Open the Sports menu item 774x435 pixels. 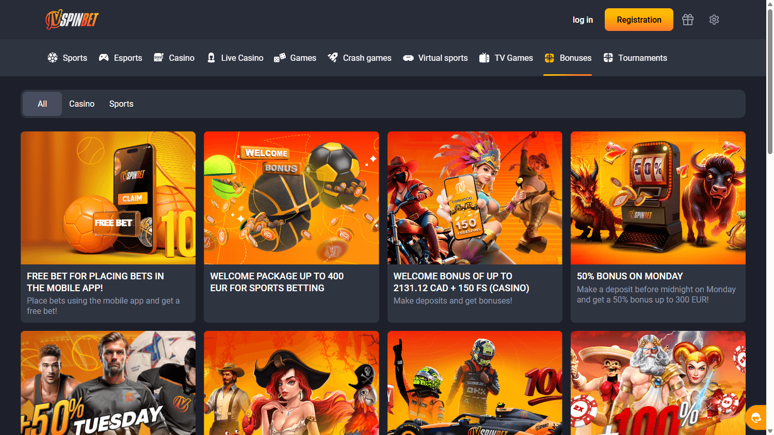tap(68, 58)
